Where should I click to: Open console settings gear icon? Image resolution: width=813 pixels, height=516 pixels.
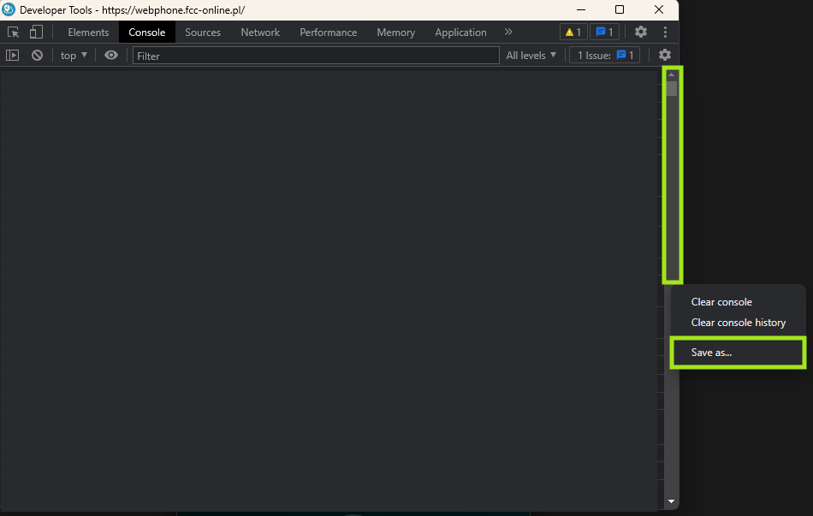pyautogui.click(x=665, y=55)
